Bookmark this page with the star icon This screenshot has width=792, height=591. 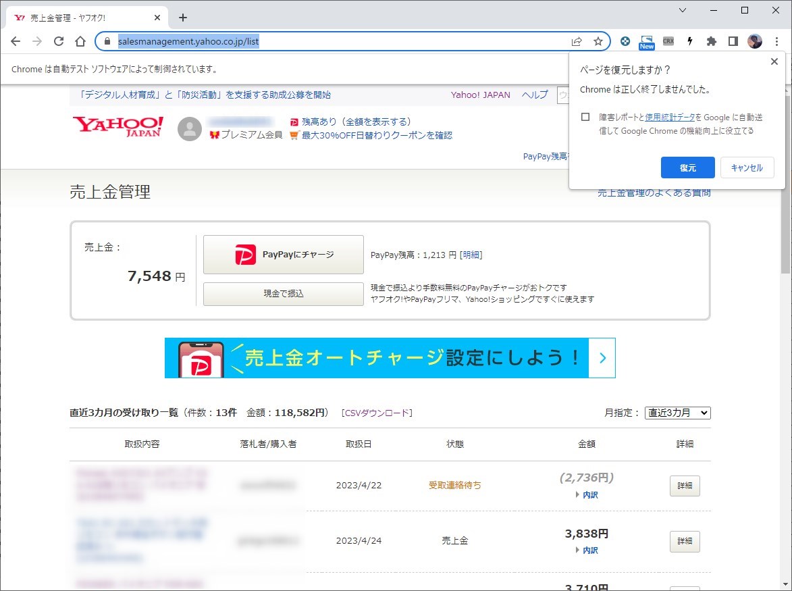pos(598,41)
